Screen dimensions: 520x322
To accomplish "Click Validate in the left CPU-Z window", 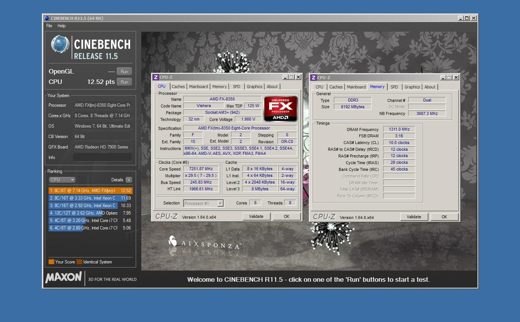I will point(256,216).
